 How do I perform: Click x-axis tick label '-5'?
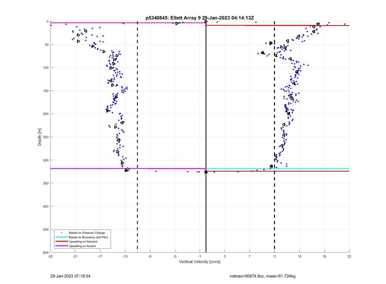pyautogui.click(x=175, y=256)
